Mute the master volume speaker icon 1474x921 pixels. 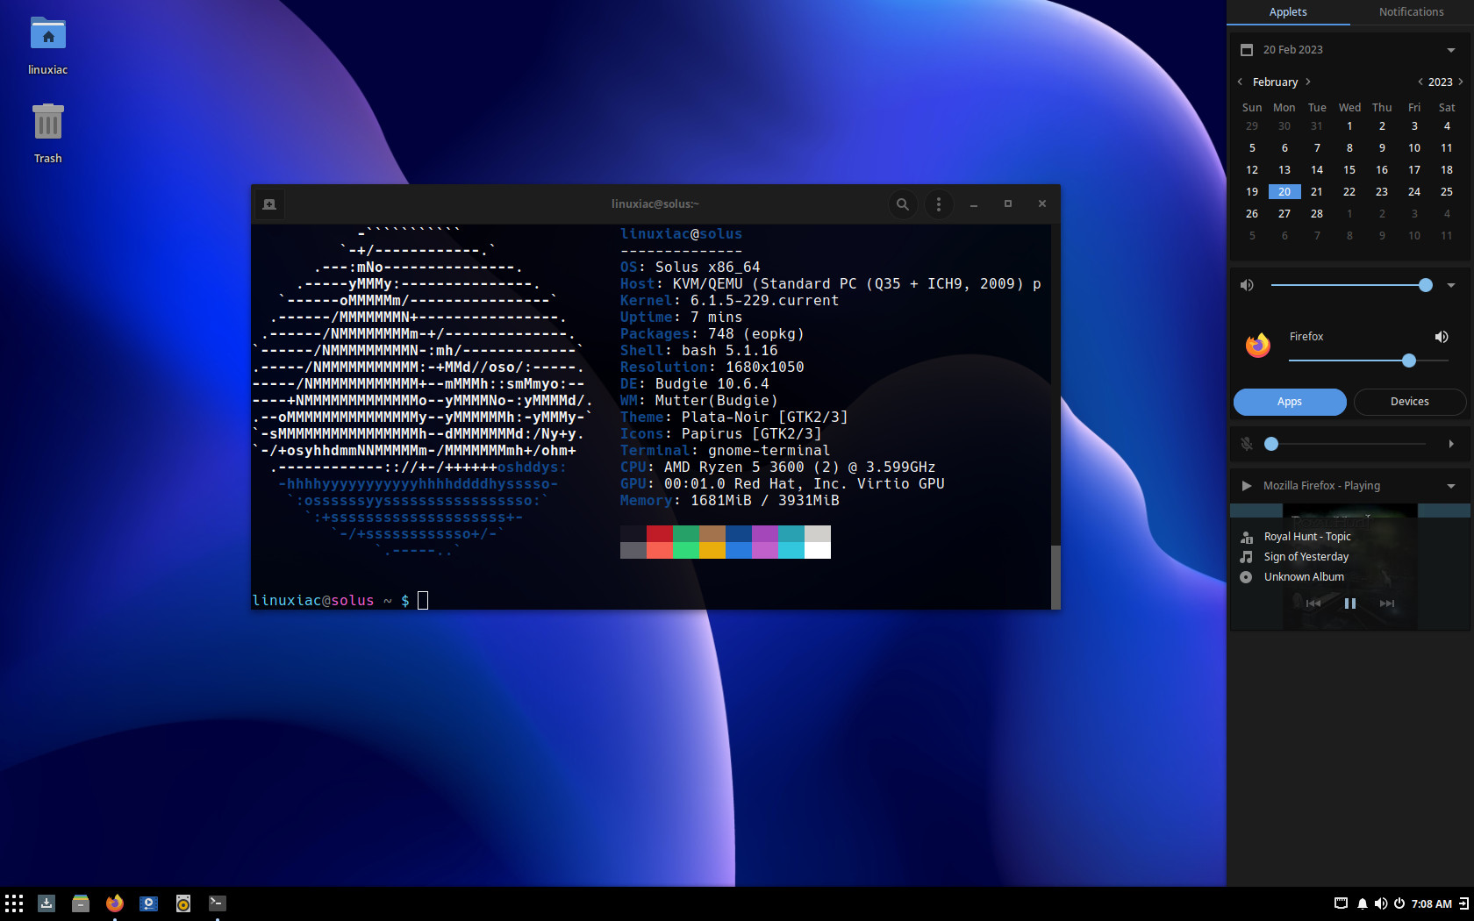click(x=1247, y=285)
